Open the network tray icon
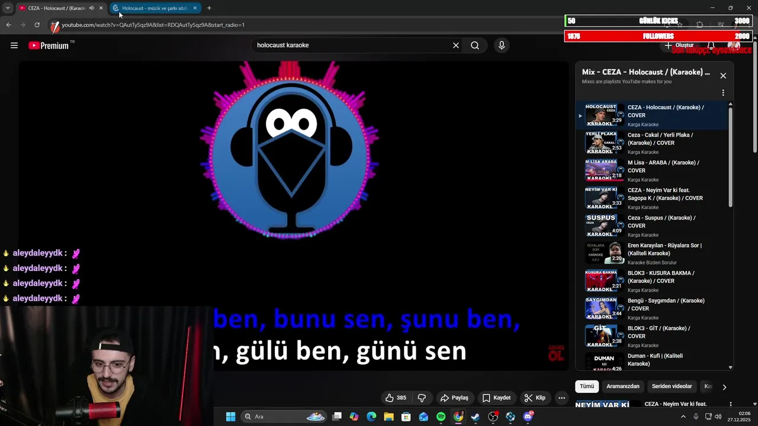 (x=708, y=417)
